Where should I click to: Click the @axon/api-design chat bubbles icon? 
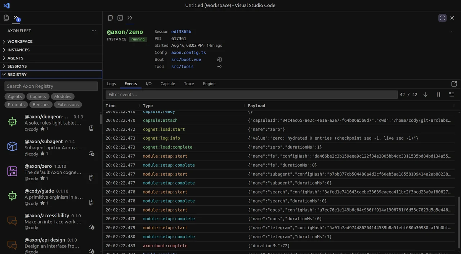pyautogui.click(x=12, y=245)
